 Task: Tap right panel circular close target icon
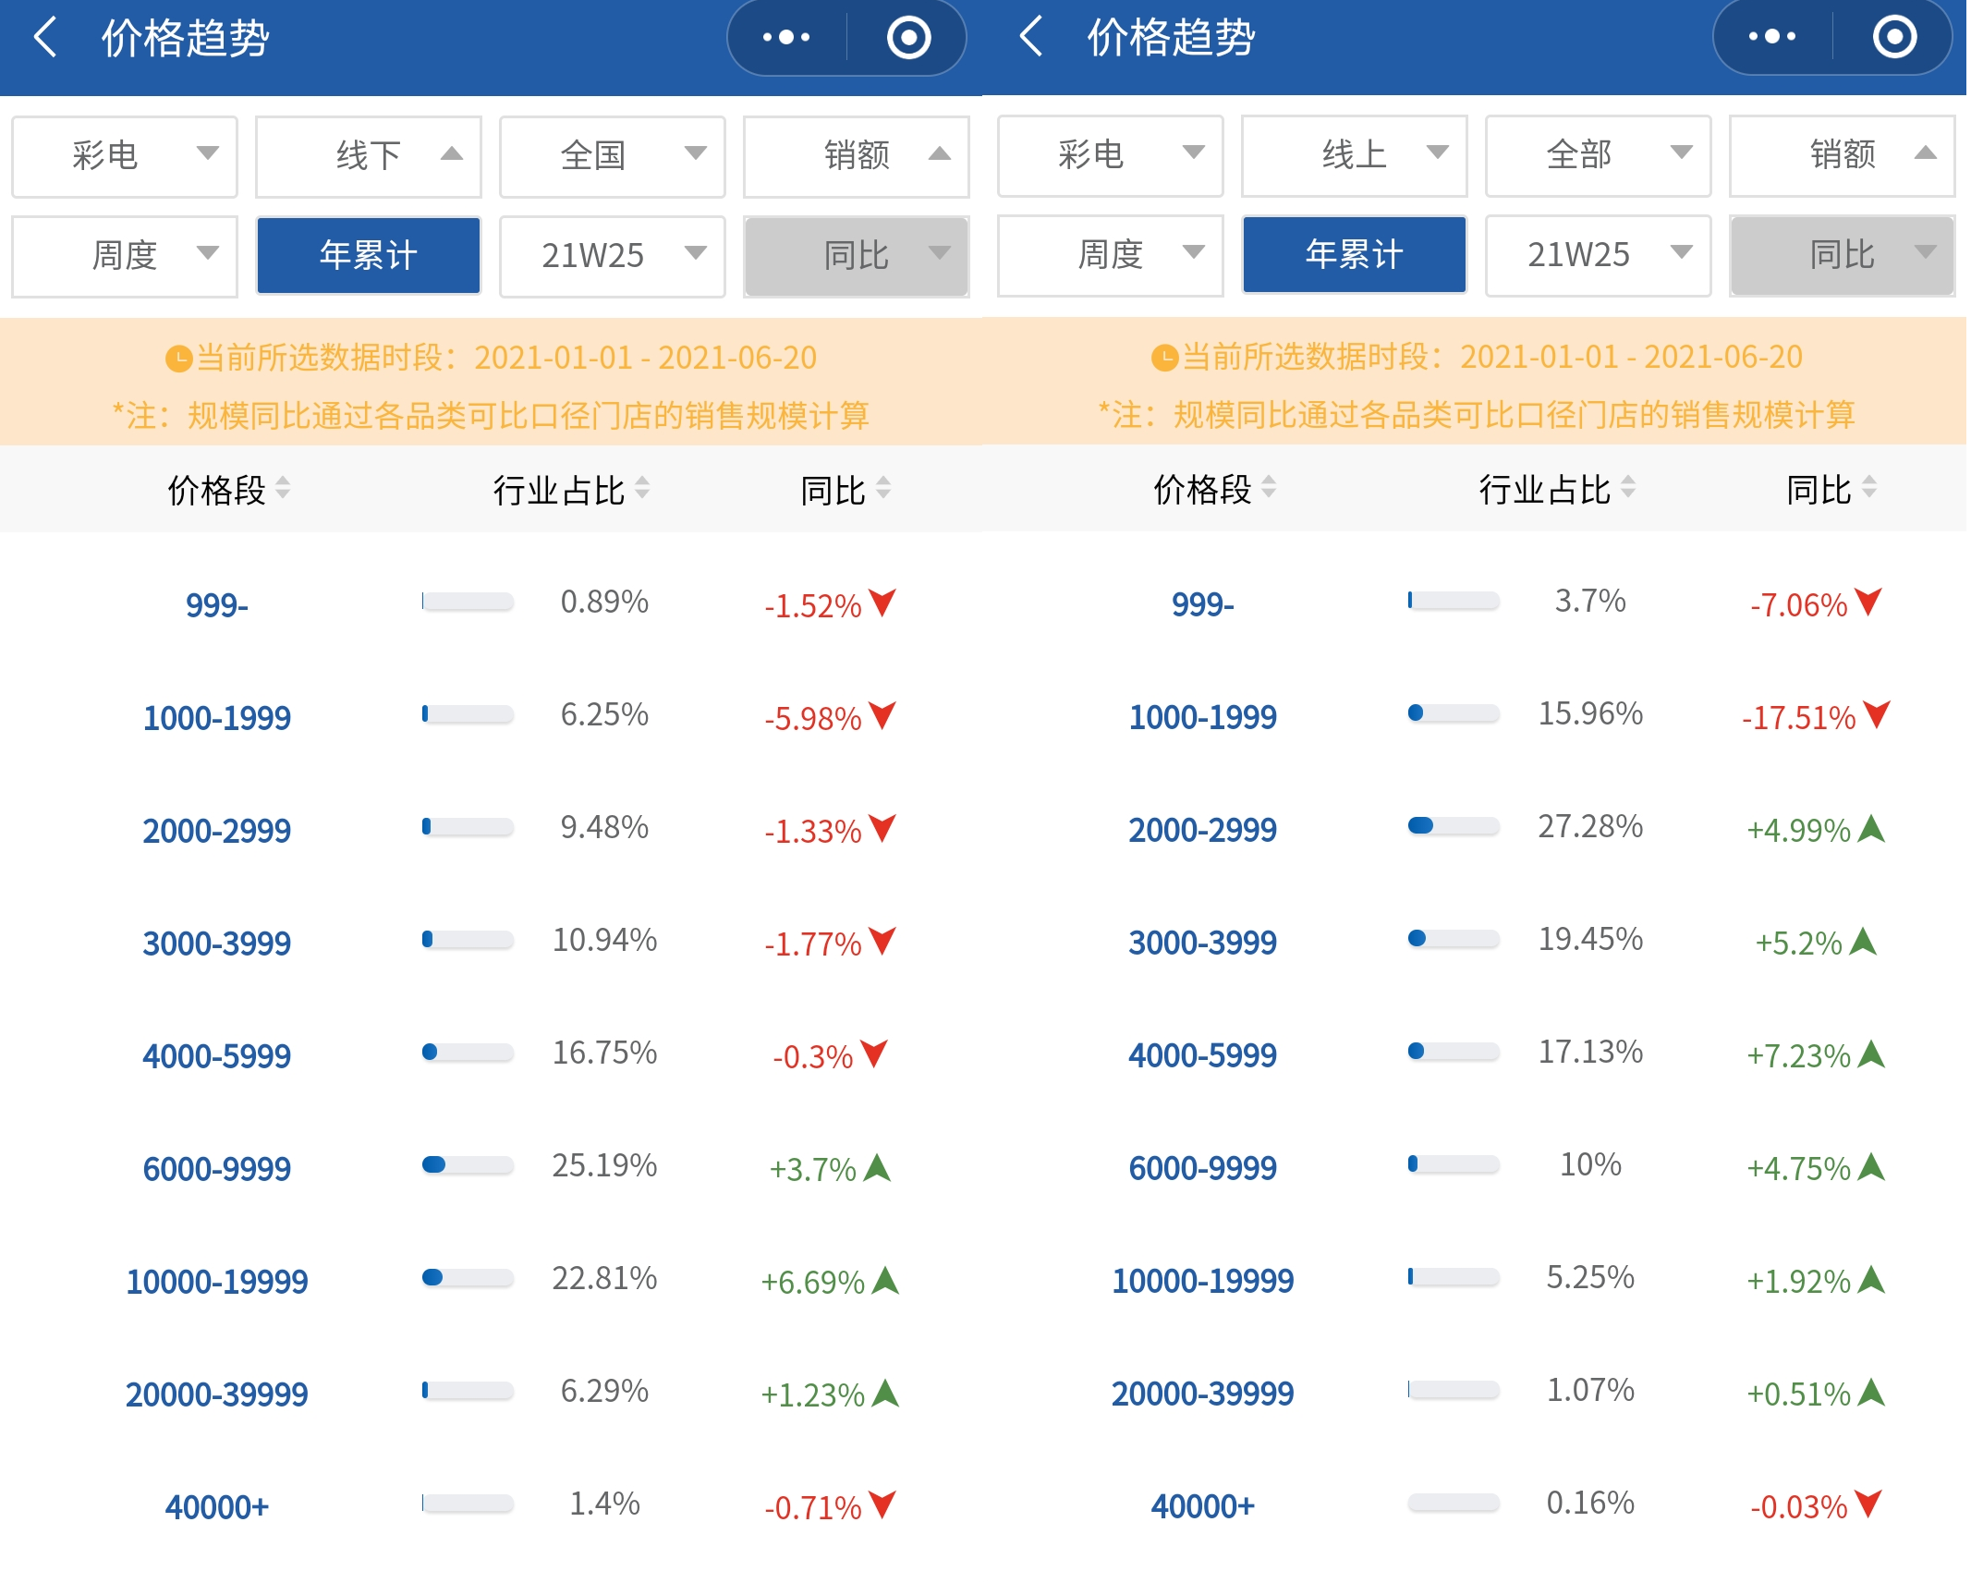click(x=1894, y=37)
